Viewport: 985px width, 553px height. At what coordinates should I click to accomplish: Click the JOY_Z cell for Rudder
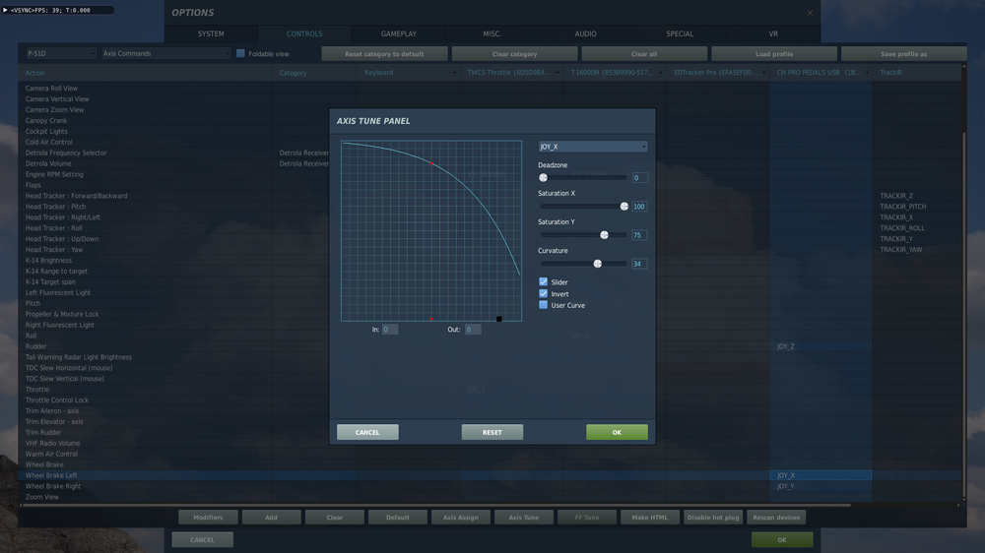click(821, 345)
